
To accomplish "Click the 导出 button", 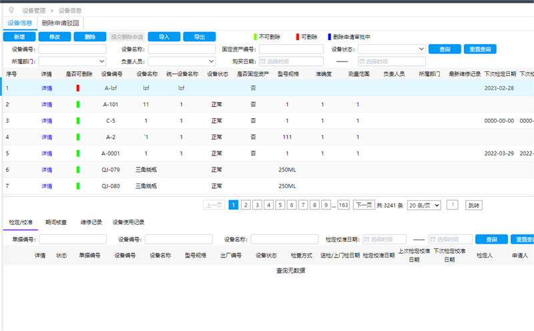I will click(198, 37).
